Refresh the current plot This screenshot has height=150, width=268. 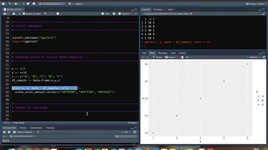[x=264, y=57]
